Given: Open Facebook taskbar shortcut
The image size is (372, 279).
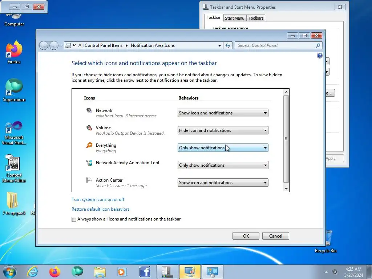Looking at the screenshot, I should point(145,272).
